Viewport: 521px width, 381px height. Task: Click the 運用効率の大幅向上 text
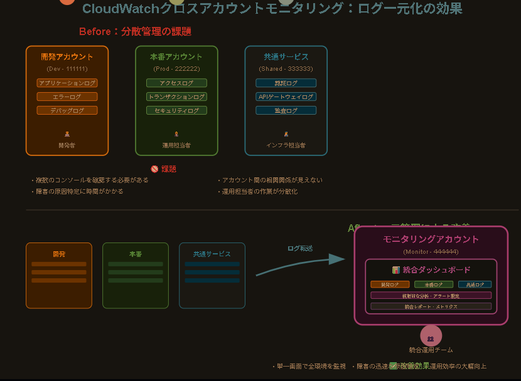pos(458,367)
